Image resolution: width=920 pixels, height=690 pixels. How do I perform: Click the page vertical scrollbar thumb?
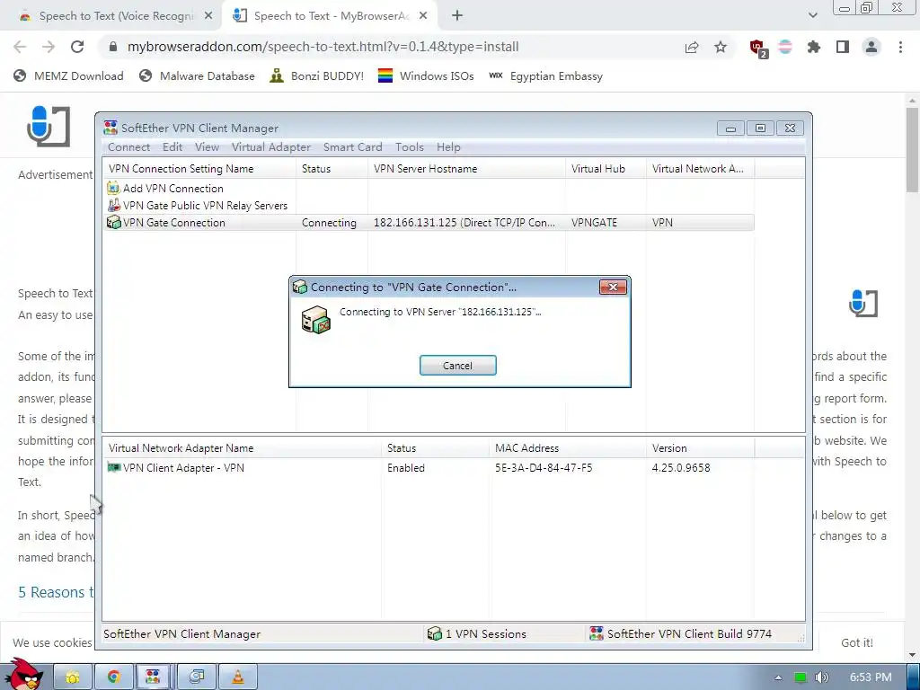[912, 151]
